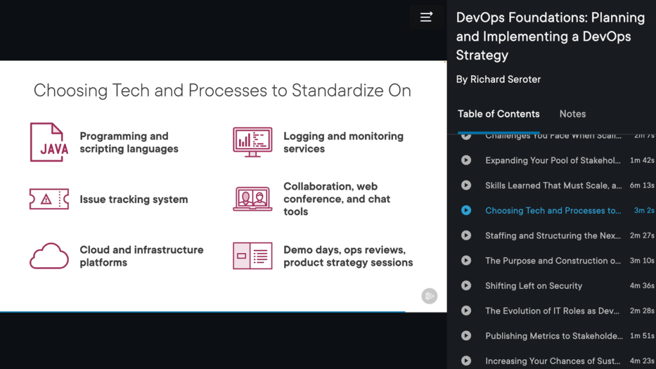Image resolution: width=656 pixels, height=369 pixels.
Task: Open 'Shifting Left on Security' lesson title
Action: pos(534,286)
